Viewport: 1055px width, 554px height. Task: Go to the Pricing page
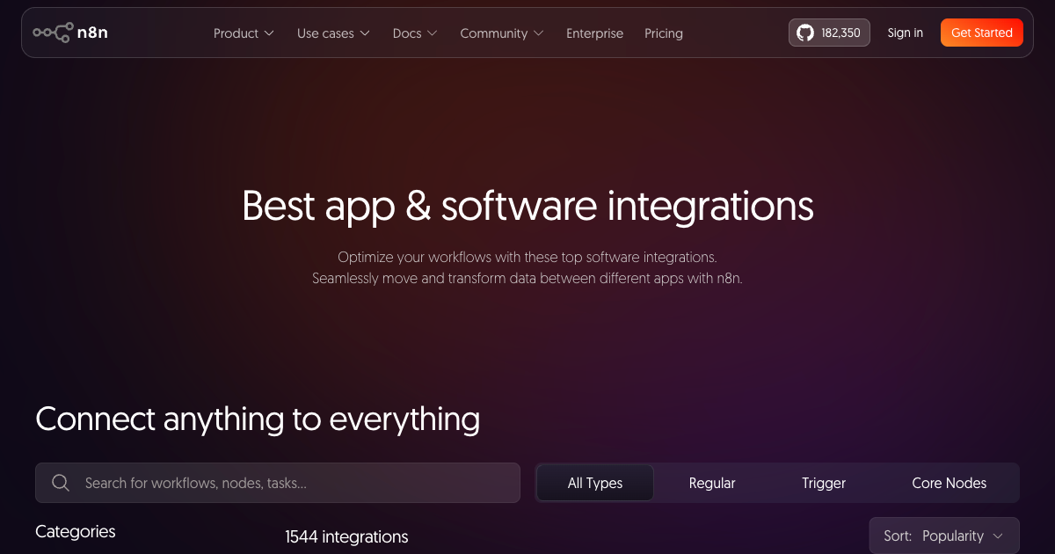pyautogui.click(x=664, y=33)
